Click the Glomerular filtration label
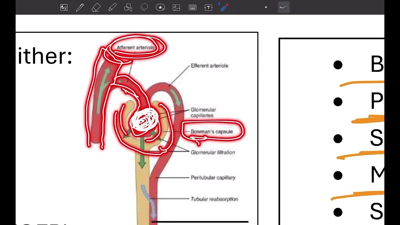400x225 pixels. (x=213, y=152)
